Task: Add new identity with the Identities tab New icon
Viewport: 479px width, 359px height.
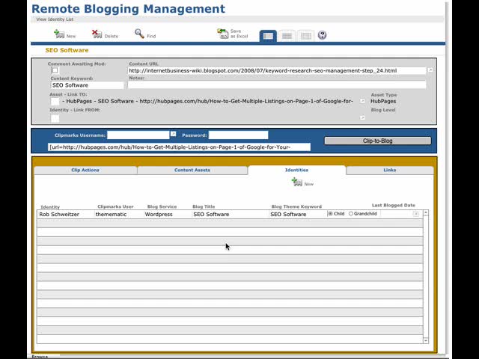Action: [x=297, y=182]
